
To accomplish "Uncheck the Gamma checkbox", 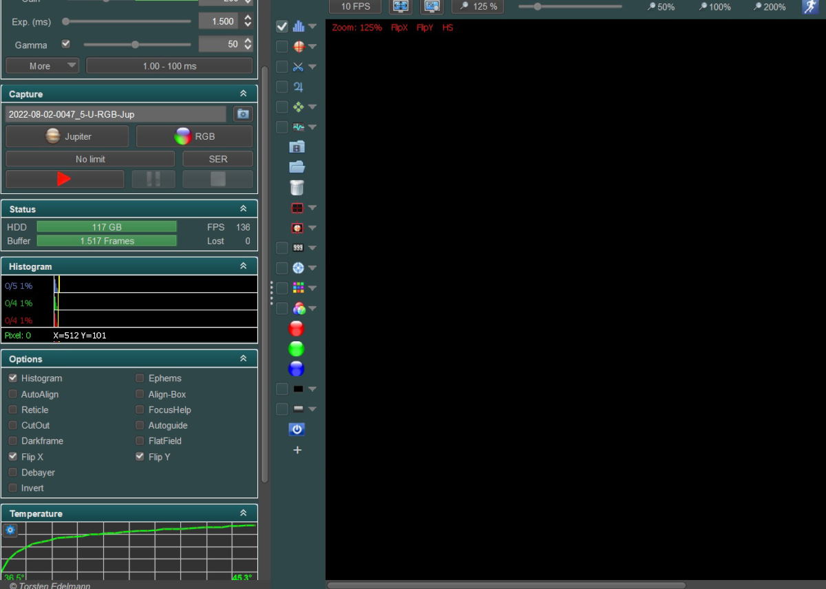I will [66, 44].
